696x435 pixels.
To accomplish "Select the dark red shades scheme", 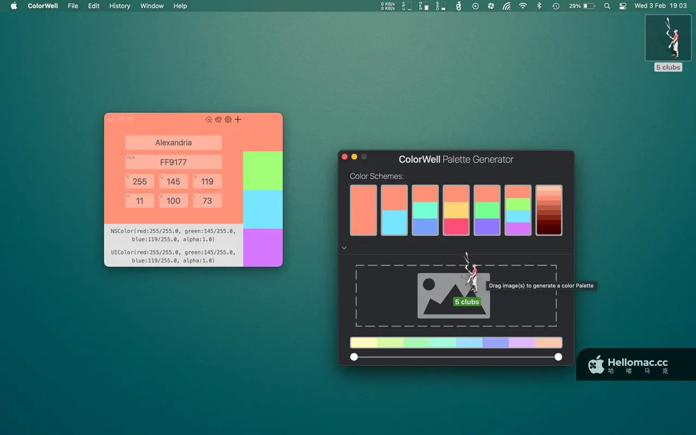I will (549, 210).
